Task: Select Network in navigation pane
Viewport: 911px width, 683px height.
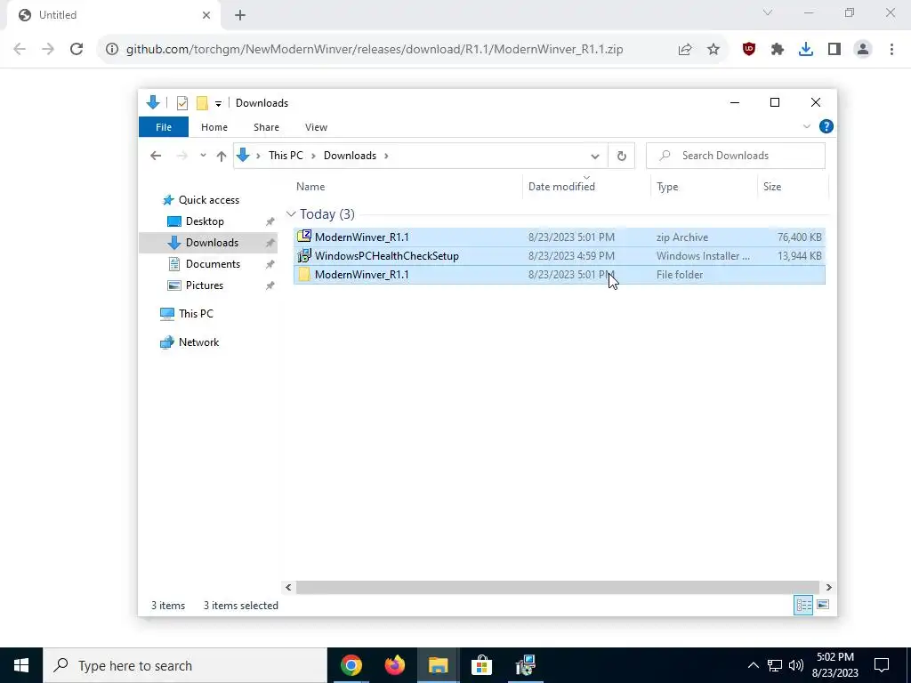Action: point(198,342)
